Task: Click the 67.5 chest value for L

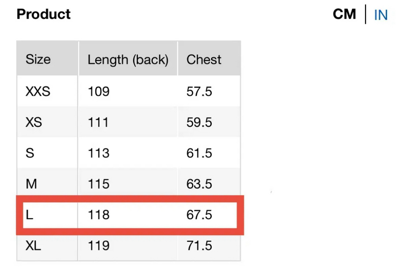Action: coord(199,215)
